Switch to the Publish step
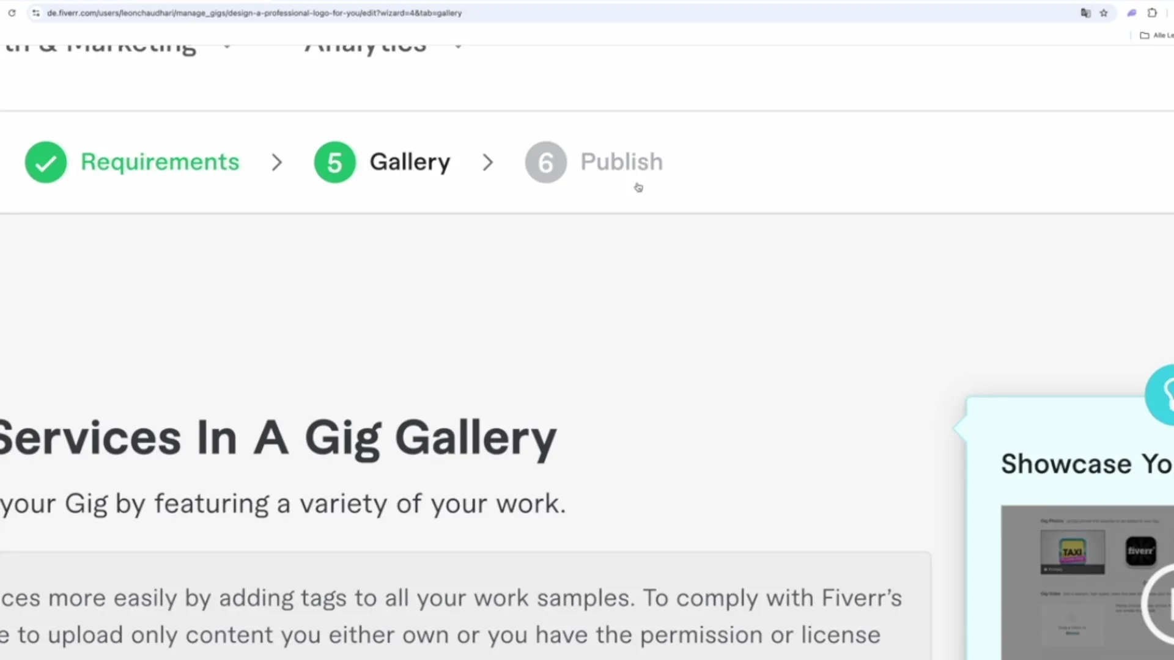The height and width of the screenshot is (660, 1174). (x=621, y=162)
